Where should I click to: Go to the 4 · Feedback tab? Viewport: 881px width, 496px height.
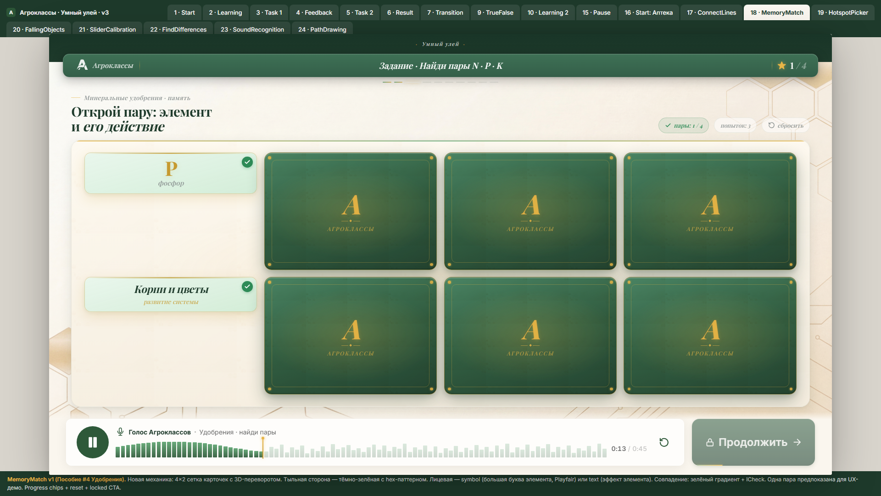(314, 12)
